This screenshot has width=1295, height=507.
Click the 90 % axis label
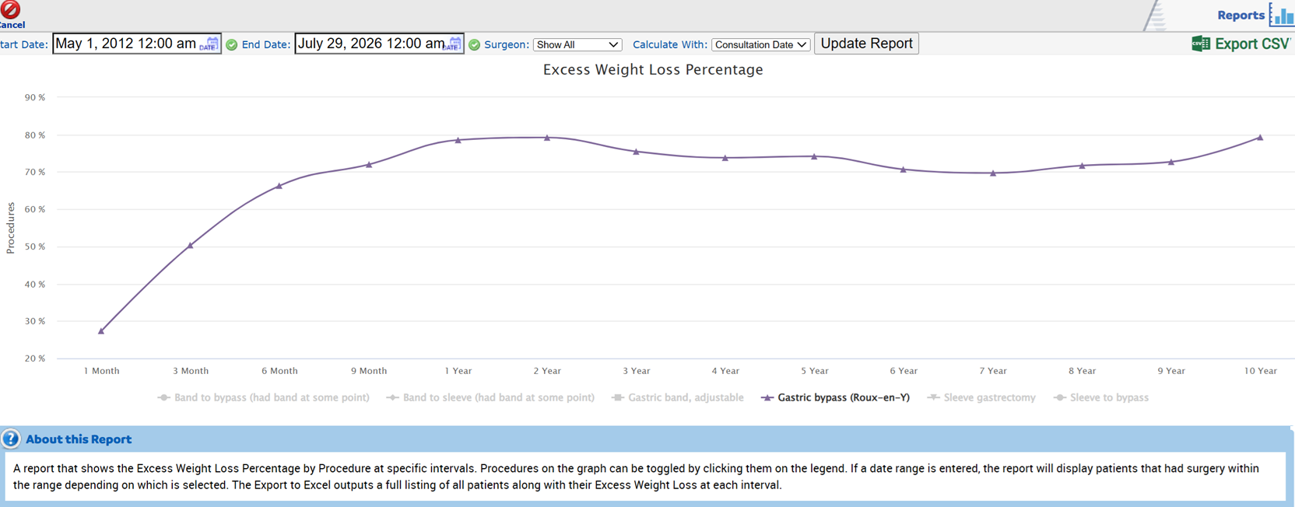[35, 97]
